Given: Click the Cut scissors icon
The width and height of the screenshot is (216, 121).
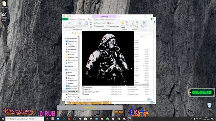Looking at the screenshot, I should pyautogui.click(x=91, y=22).
